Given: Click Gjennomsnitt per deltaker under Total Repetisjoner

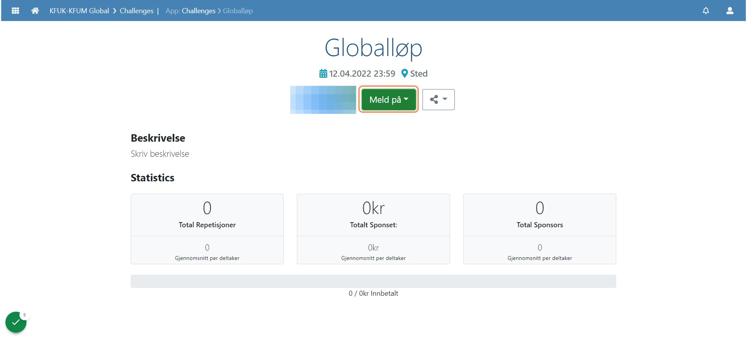Looking at the screenshot, I should point(207,258).
